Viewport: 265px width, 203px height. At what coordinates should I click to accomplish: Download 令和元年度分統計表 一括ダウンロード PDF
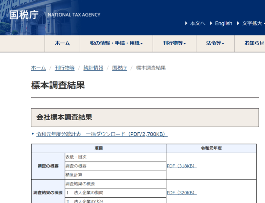click(102, 134)
